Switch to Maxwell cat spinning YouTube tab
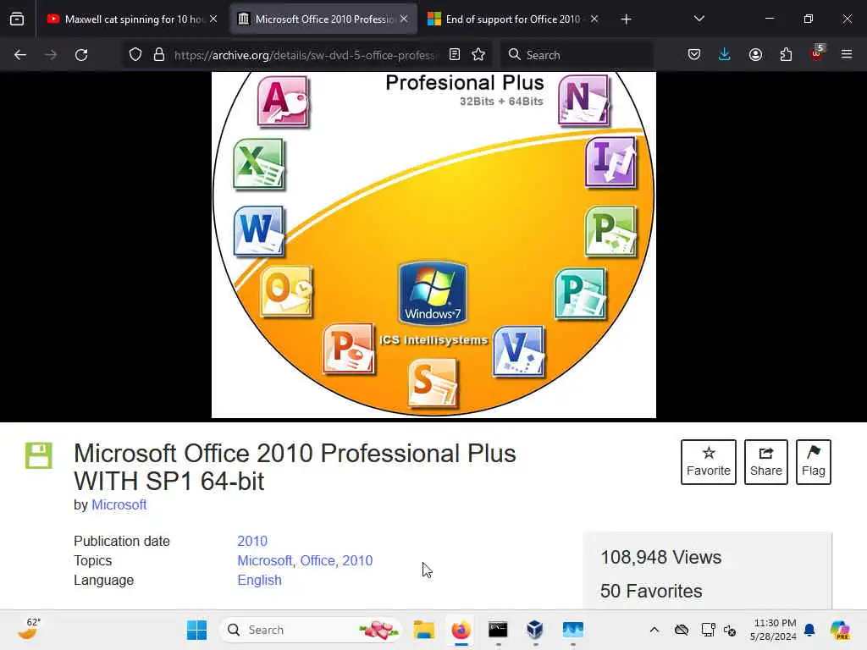 (133, 19)
